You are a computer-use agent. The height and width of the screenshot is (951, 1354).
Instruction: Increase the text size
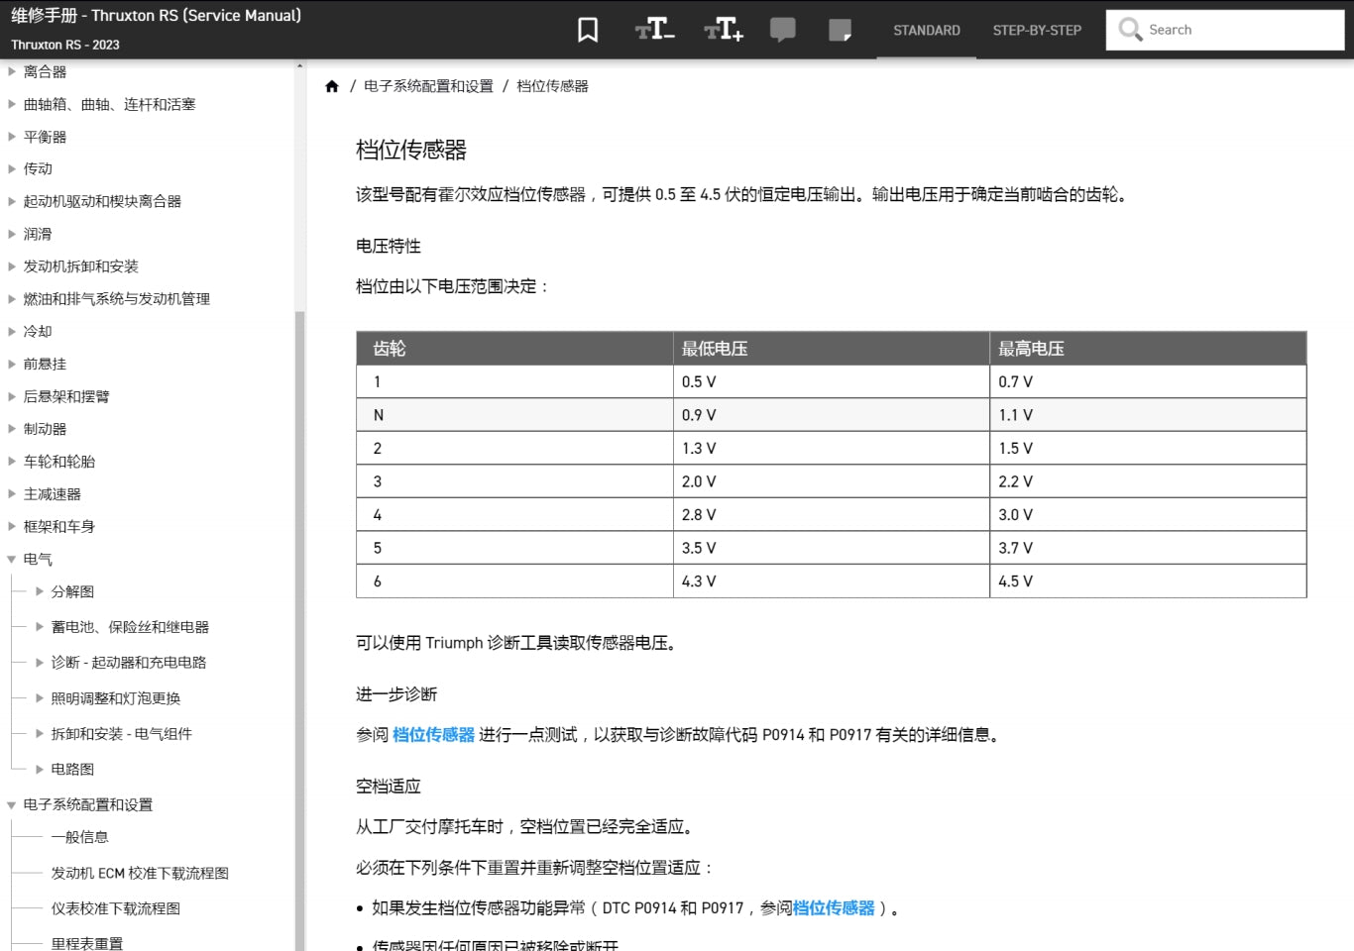(x=723, y=30)
